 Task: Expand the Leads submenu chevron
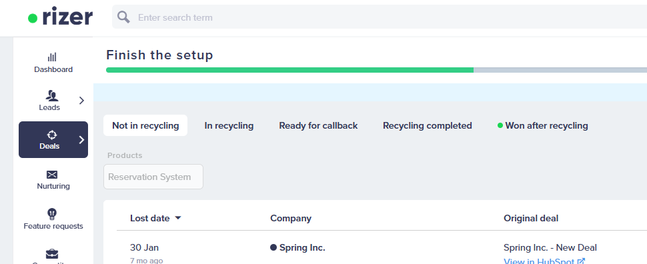tap(81, 100)
